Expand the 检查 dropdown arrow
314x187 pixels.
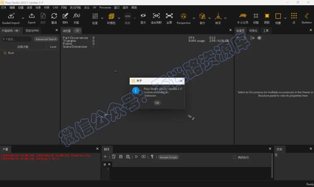(102, 18)
